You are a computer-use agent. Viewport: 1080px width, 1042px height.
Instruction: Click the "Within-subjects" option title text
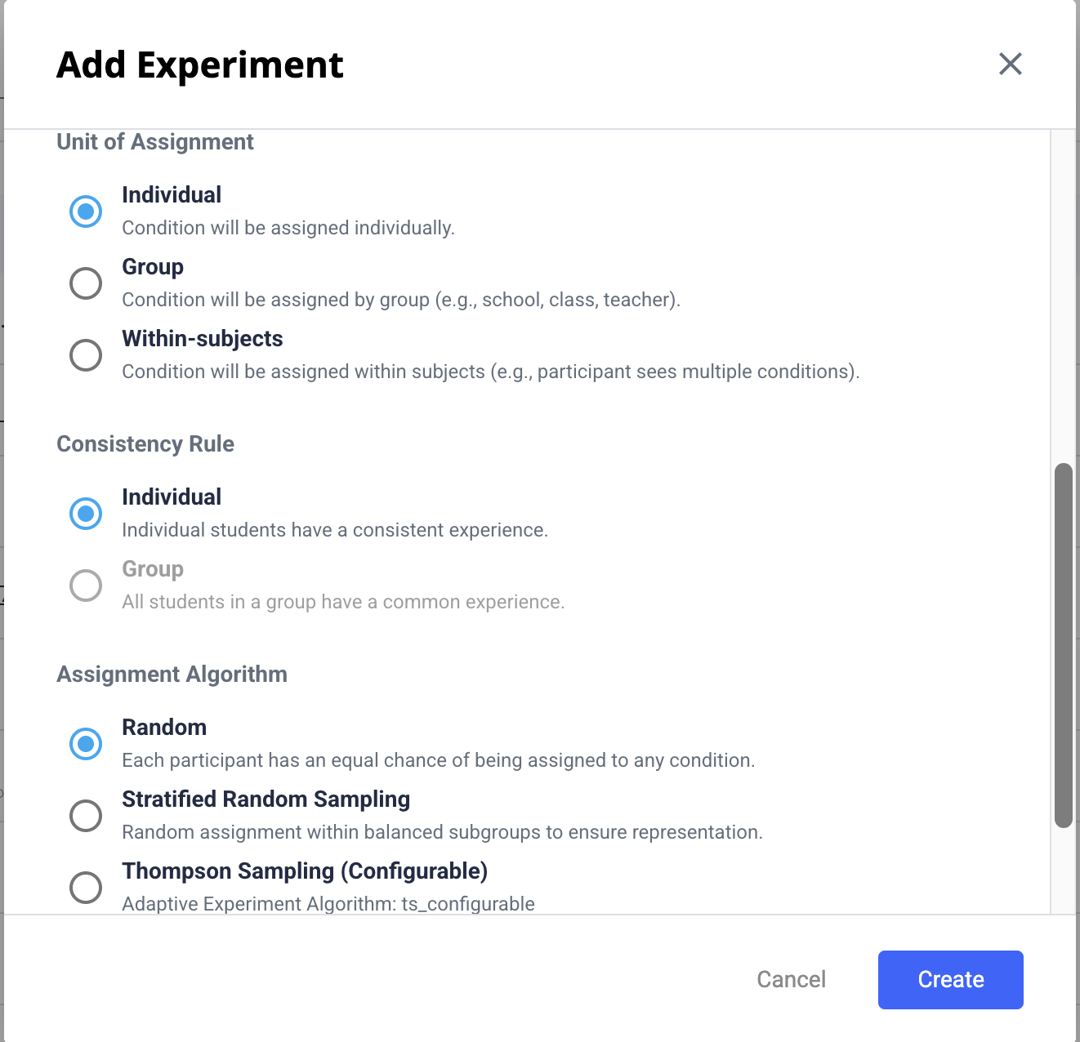203,339
